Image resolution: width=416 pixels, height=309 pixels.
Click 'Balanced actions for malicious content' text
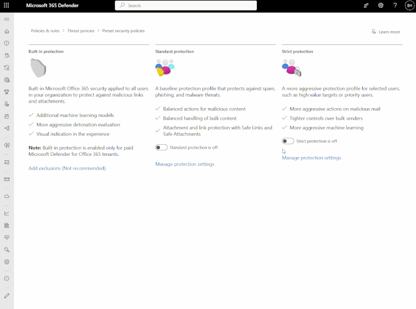tap(204, 109)
